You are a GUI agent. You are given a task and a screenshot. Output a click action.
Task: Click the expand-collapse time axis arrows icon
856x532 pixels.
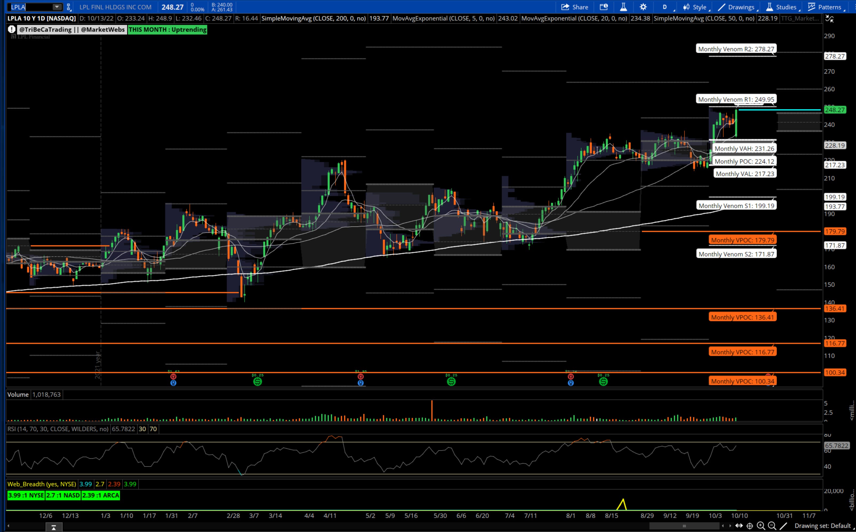739,526
